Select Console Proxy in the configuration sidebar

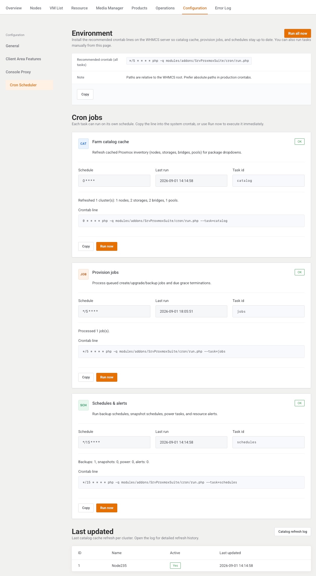[x=18, y=72]
